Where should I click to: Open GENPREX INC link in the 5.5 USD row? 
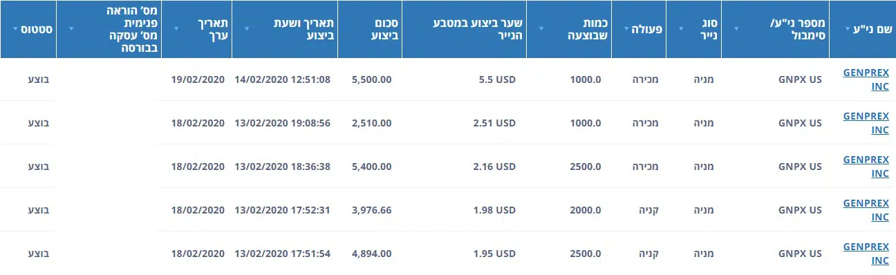[866, 79]
